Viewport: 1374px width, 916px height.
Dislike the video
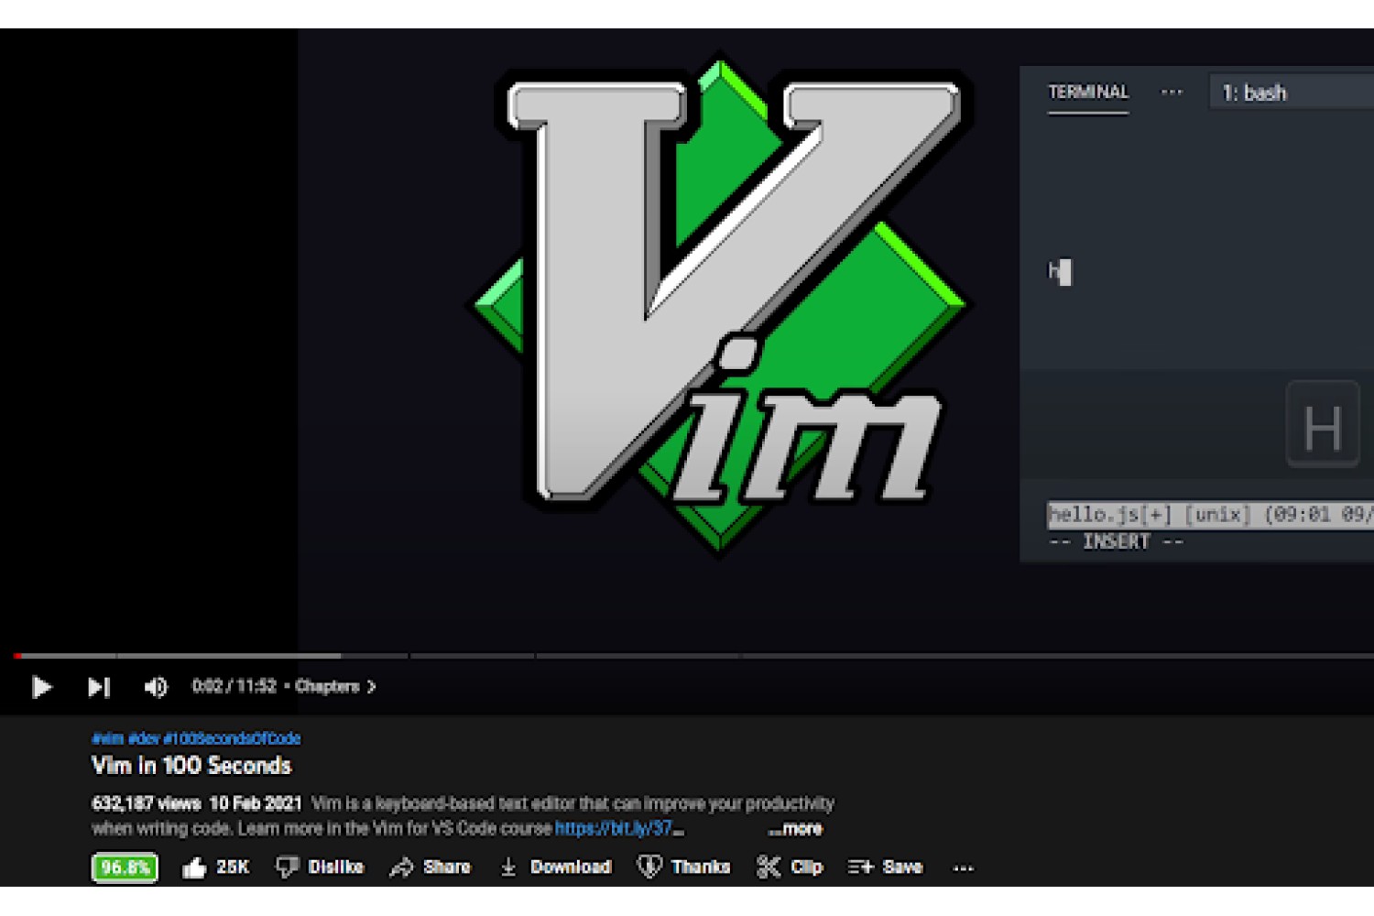(x=320, y=867)
